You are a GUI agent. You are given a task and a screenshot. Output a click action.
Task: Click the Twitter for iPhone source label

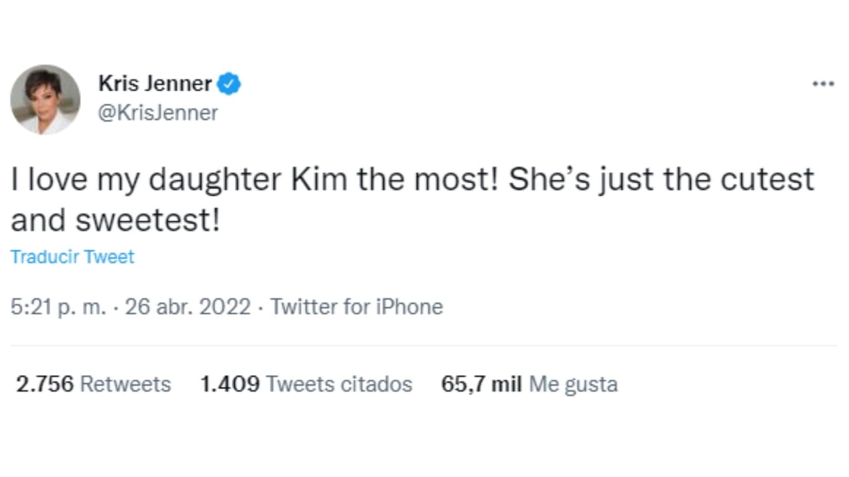356,307
